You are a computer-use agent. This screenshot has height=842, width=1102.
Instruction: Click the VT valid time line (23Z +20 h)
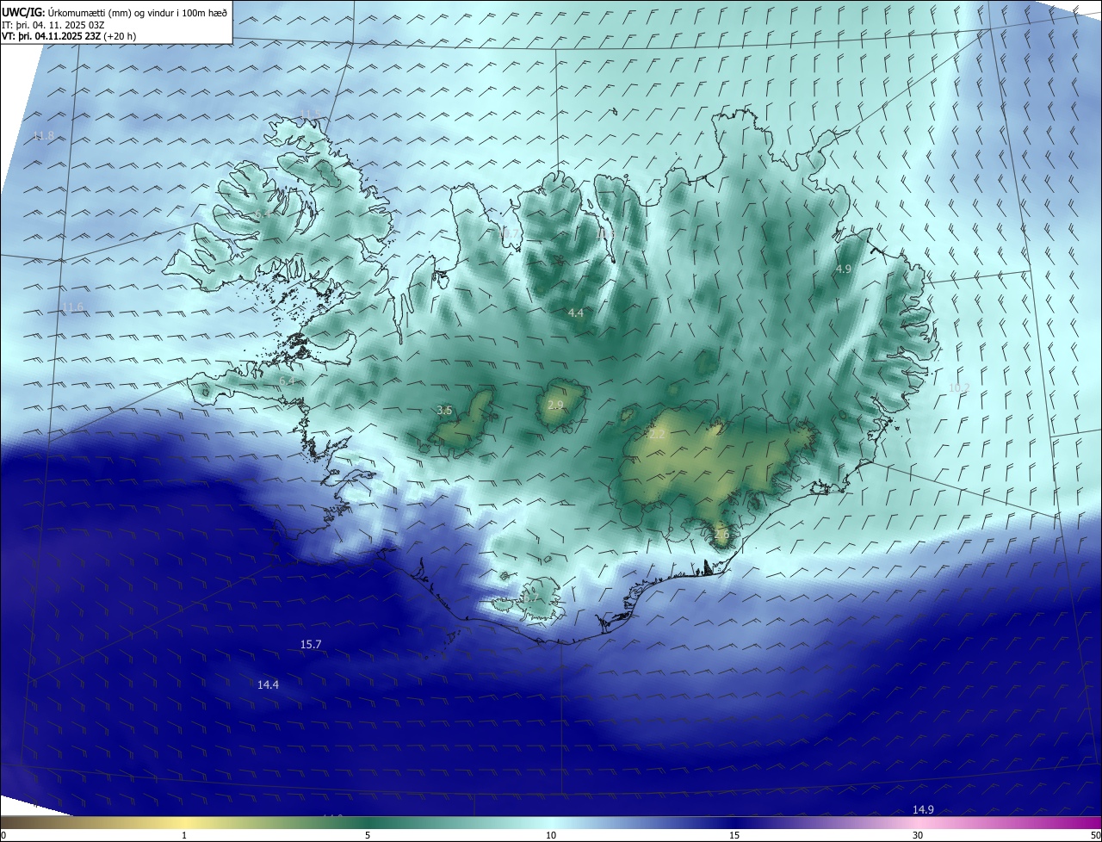point(69,36)
